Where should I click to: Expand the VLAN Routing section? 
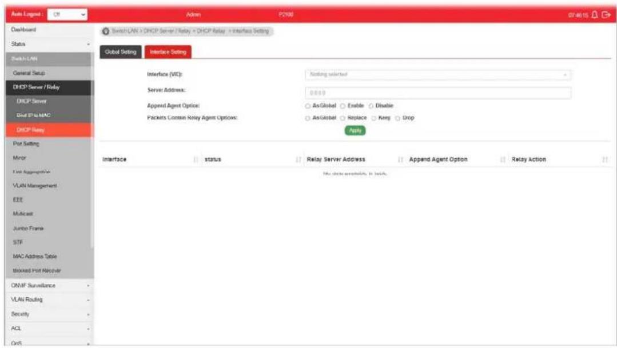(49, 299)
